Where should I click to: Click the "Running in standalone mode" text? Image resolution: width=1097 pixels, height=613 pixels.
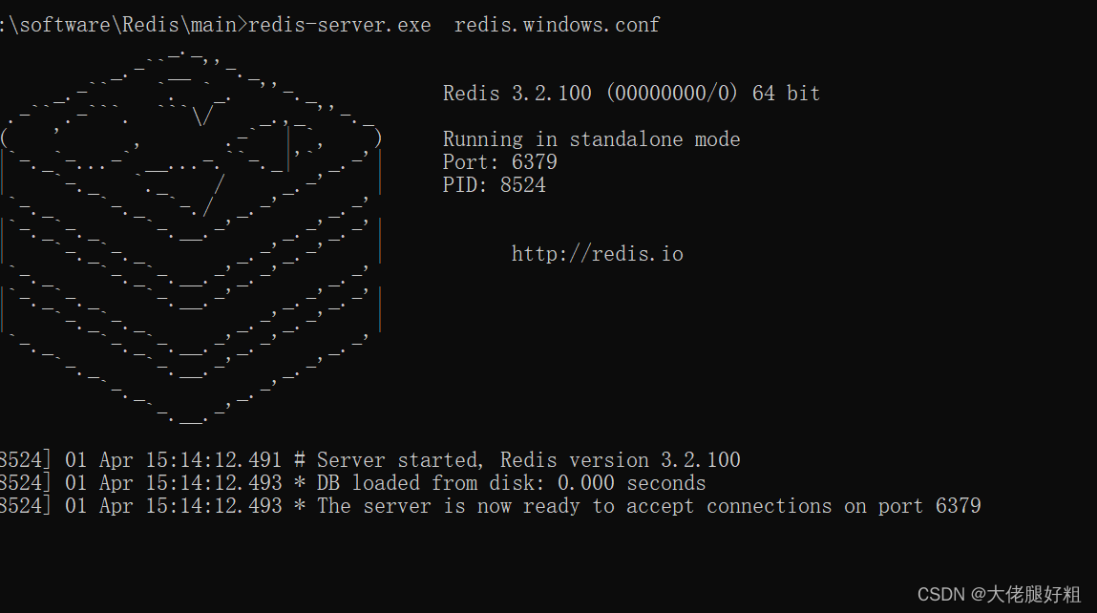click(591, 139)
